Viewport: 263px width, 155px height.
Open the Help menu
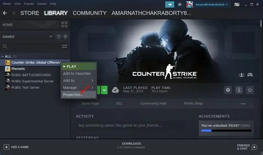click(x=53, y=4)
